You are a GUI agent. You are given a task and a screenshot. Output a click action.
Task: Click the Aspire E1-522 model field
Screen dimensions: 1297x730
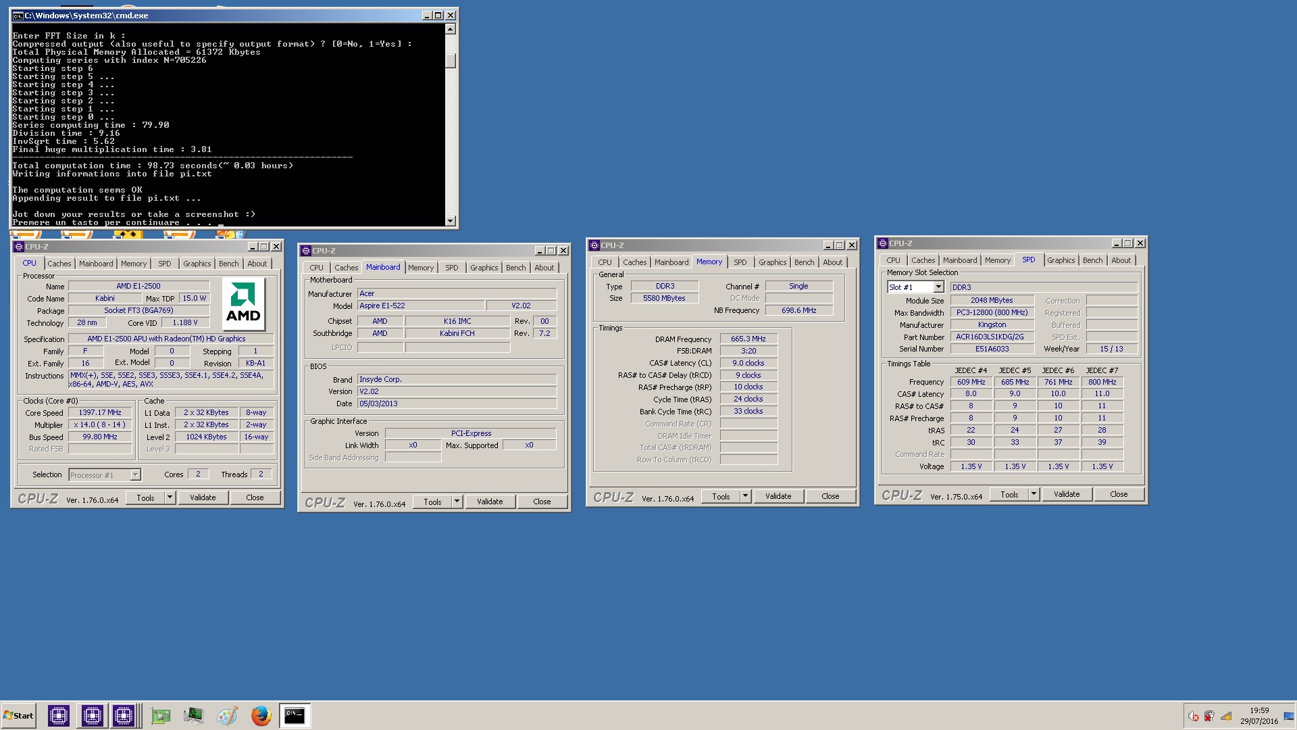[420, 306]
